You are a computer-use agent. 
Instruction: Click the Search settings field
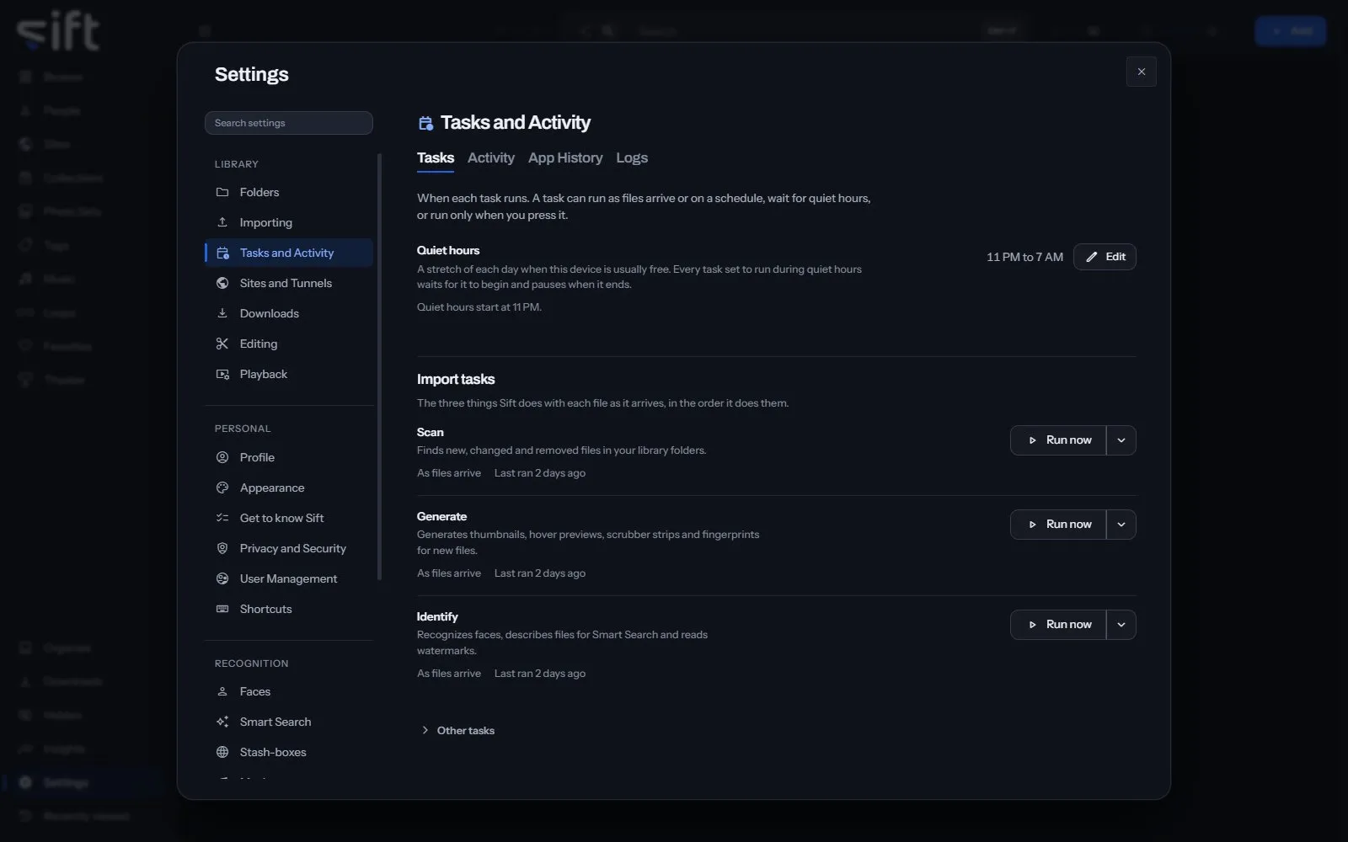tap(289, 123)
